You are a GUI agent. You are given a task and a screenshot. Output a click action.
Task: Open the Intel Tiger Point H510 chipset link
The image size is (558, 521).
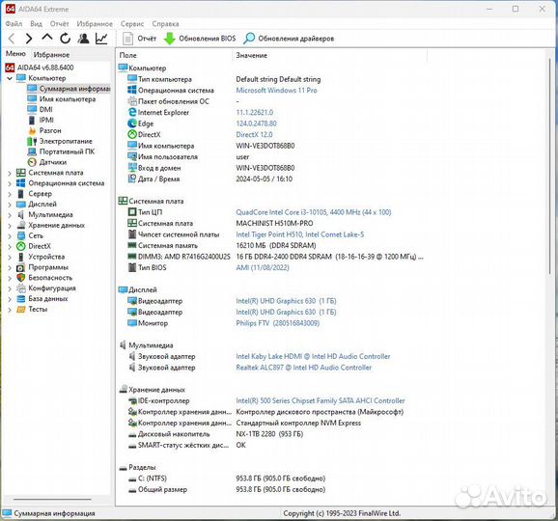(299, 234)
